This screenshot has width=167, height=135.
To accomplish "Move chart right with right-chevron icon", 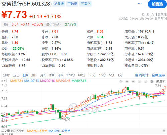I will 145,82.
